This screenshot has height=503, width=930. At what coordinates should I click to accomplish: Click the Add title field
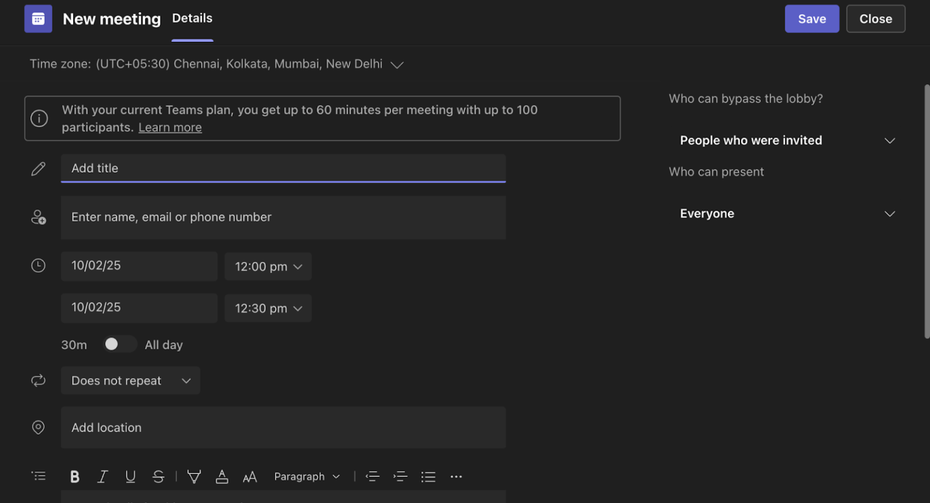click(x=283, y=168)
